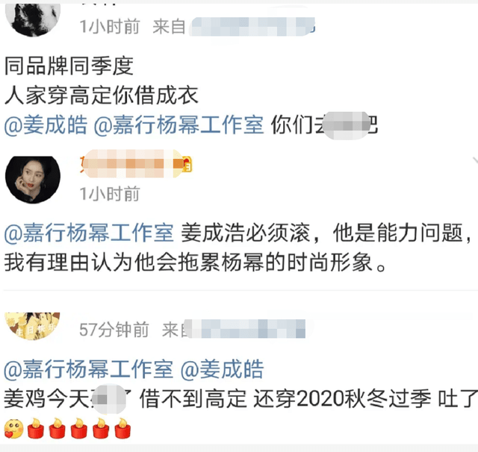Viewport: 478px width, 452px height.
Task: Click the yellow birthday-themed avatar
Action: pos(33,326)
